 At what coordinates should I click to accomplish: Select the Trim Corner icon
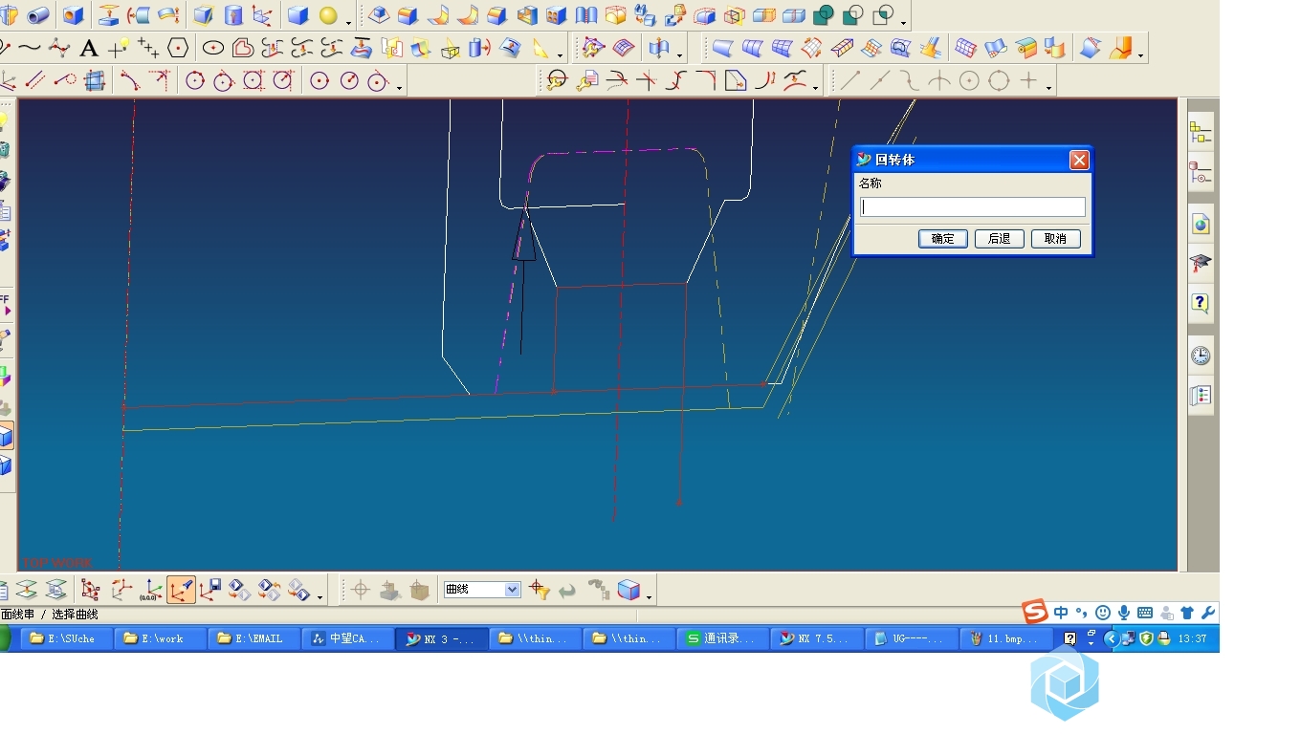coord(647,81)
